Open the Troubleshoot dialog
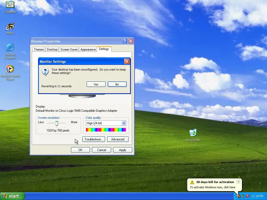This screenshot has width=267, height=200. tap(94, 139)
